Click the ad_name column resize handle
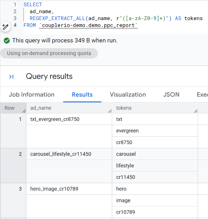Viewport: 208px width, 219px height. (110, 111)
